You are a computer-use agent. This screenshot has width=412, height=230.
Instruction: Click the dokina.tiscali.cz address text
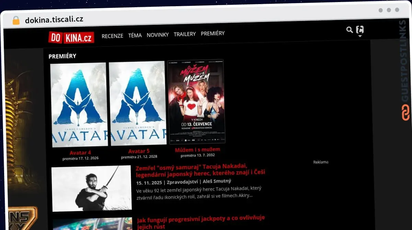click(x=54, y=20)
